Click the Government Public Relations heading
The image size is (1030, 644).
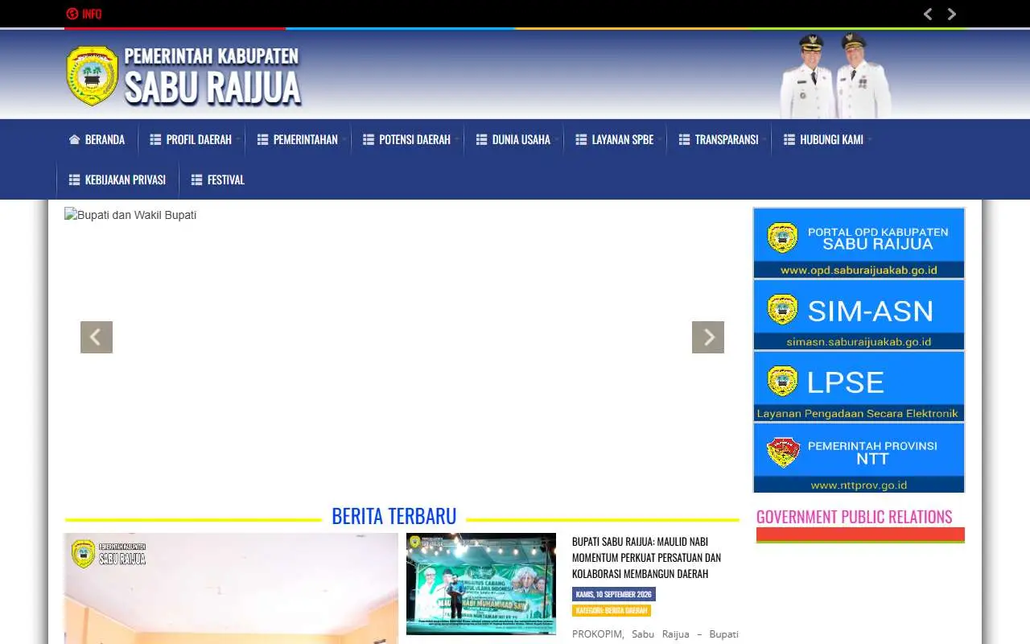(854, 517)
